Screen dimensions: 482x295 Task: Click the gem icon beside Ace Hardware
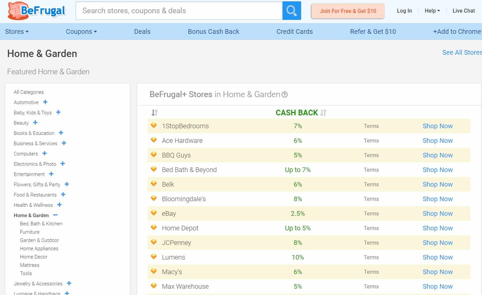point(154,140)
